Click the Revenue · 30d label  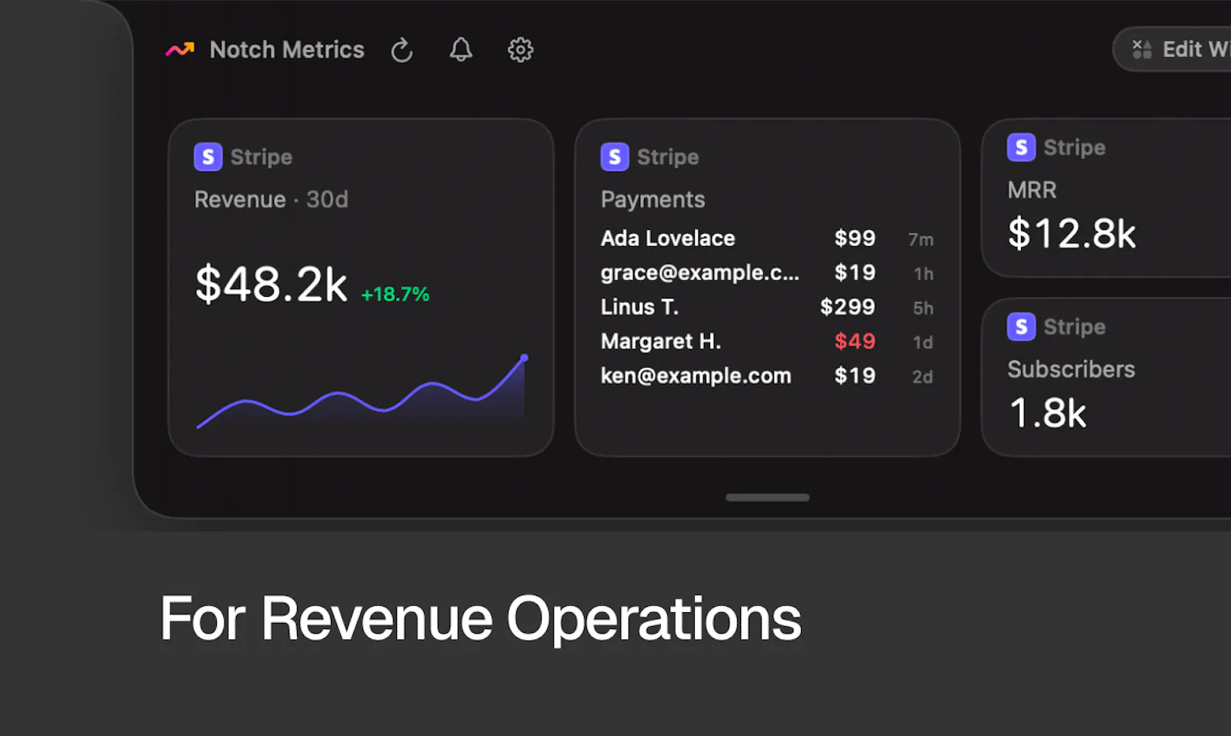click(271, 199)
